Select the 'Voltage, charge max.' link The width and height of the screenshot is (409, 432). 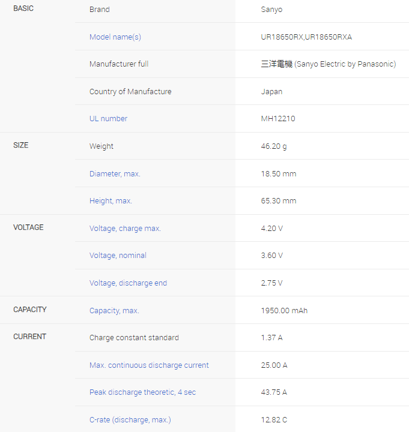[125, 229]
